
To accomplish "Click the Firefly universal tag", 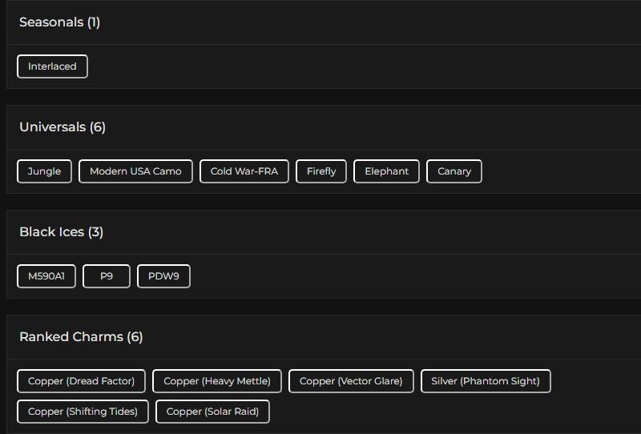I will pyautogui.click(x=321, y=171).
